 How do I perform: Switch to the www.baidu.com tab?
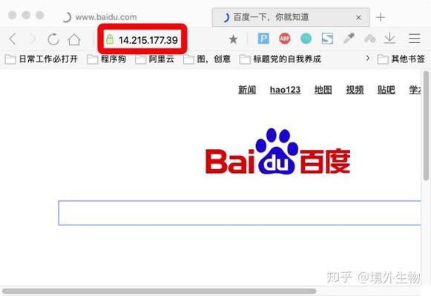pos(106,17)
